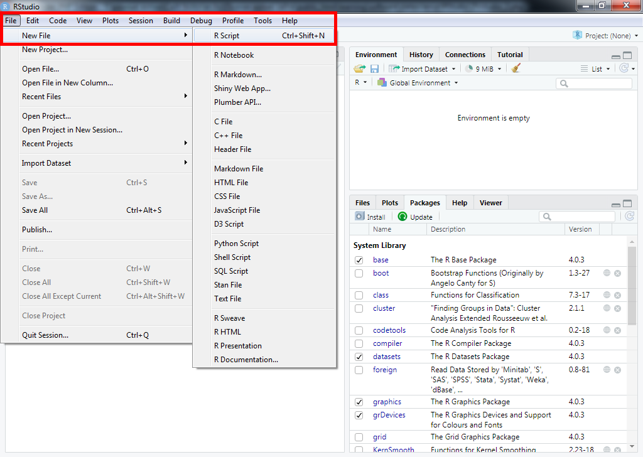Open the cluster package link
643x457 pixels.
coord(384,308)
